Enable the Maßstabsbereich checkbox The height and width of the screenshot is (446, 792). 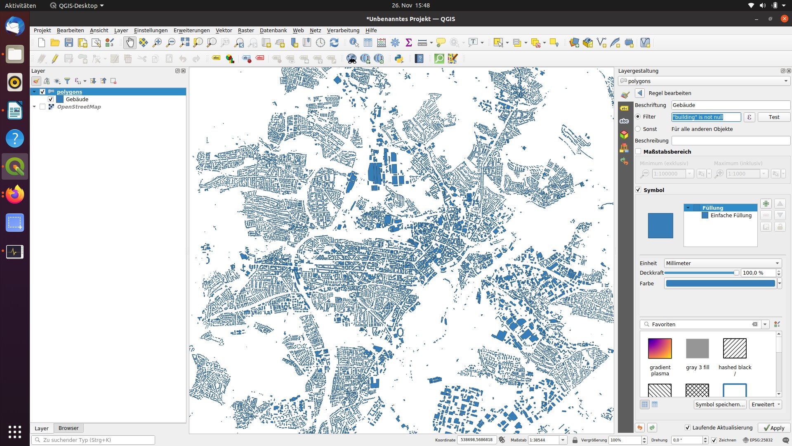coord(639,152)
